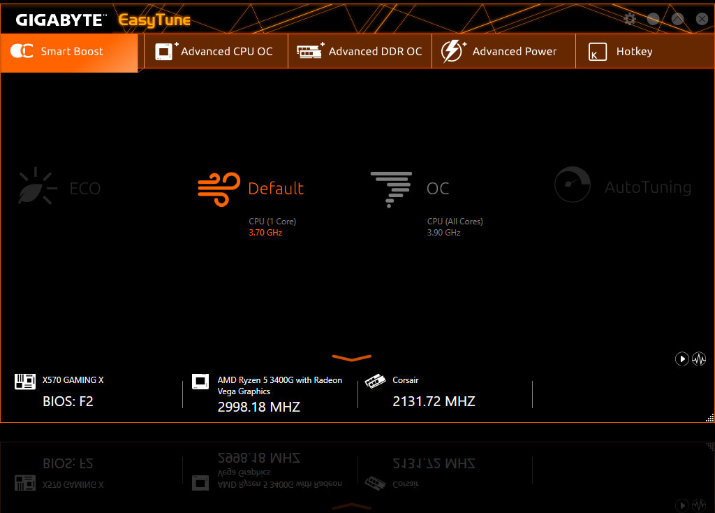Click the 3.70 GHz value under Default
Viewport: 715px width, 513px height.
(x=265, y=233)
